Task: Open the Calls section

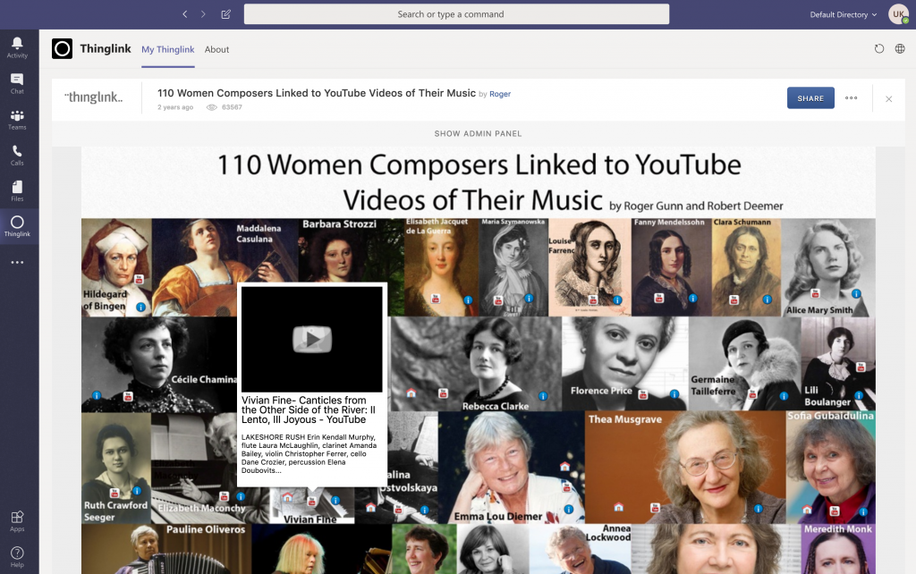Action: pos(17,155)
